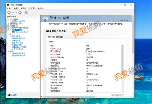Collapse the 3D 立体视觉 tree node

(8, 19)
